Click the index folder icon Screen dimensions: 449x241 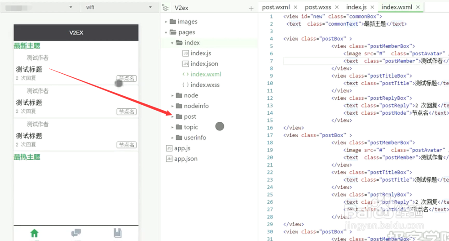click(179, 43)
